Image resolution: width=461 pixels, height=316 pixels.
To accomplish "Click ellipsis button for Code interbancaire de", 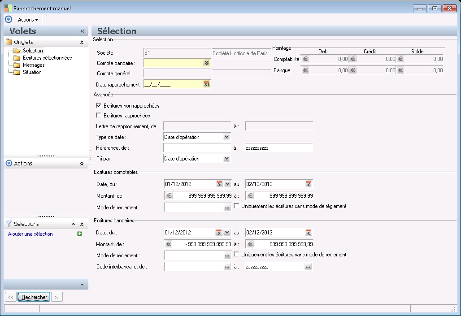I will 227,267.
